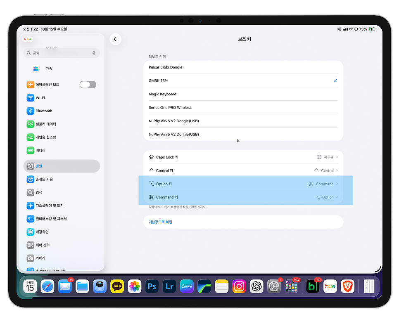399x324 pixels.
Task: Open Control 키 modifier options
Action: coord(243,170)
